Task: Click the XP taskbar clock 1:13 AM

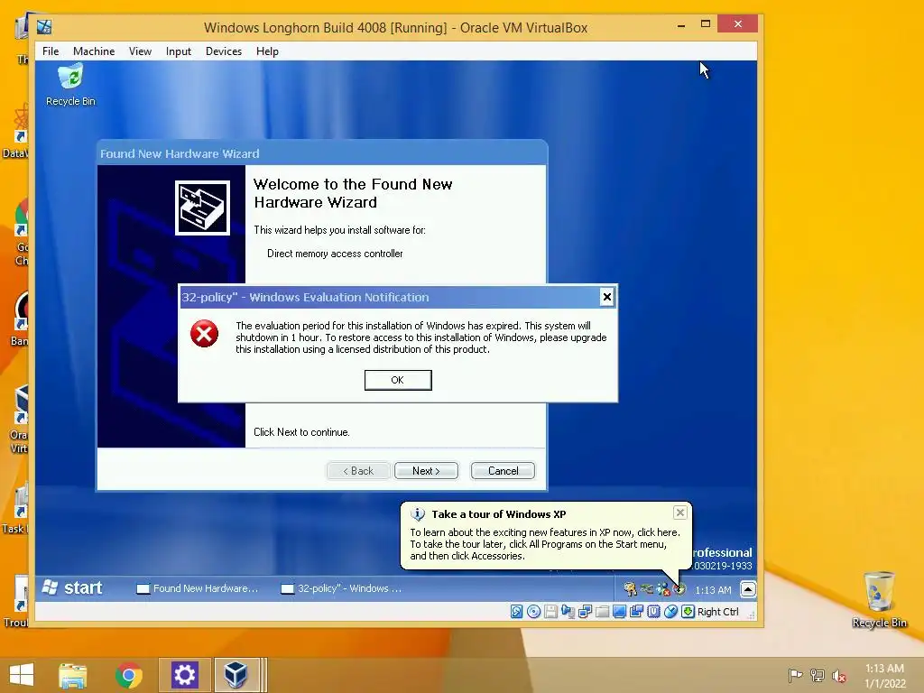Action: click(x=713, y=590)
